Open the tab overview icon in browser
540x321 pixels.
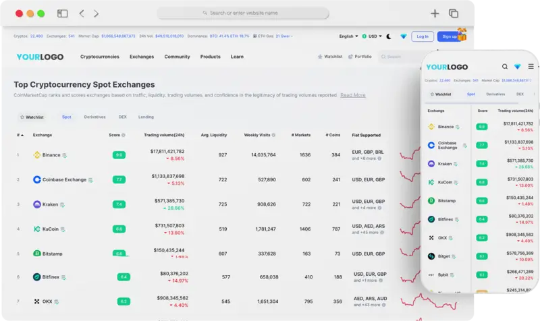(x=454, y=13)
